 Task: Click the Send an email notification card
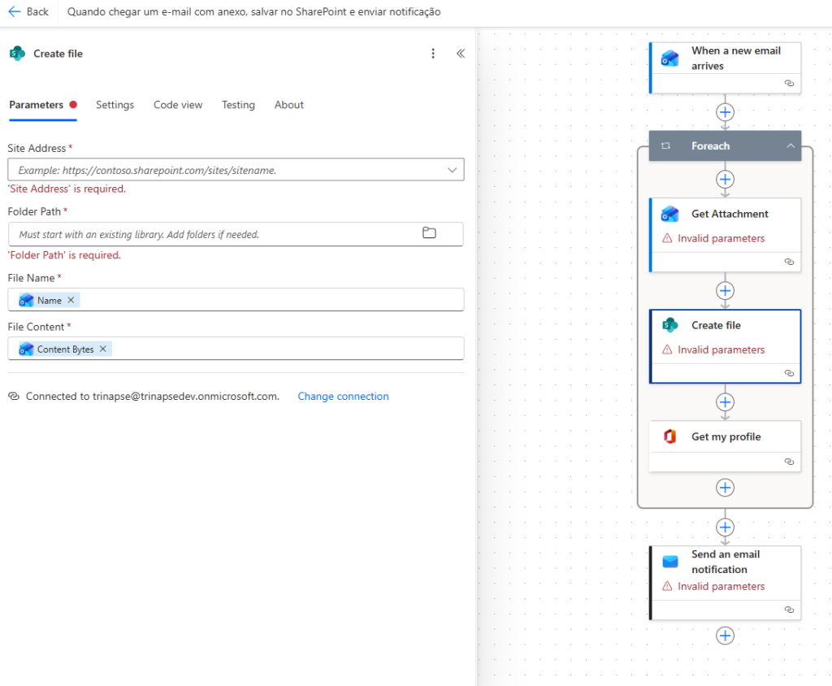point(725,562)
